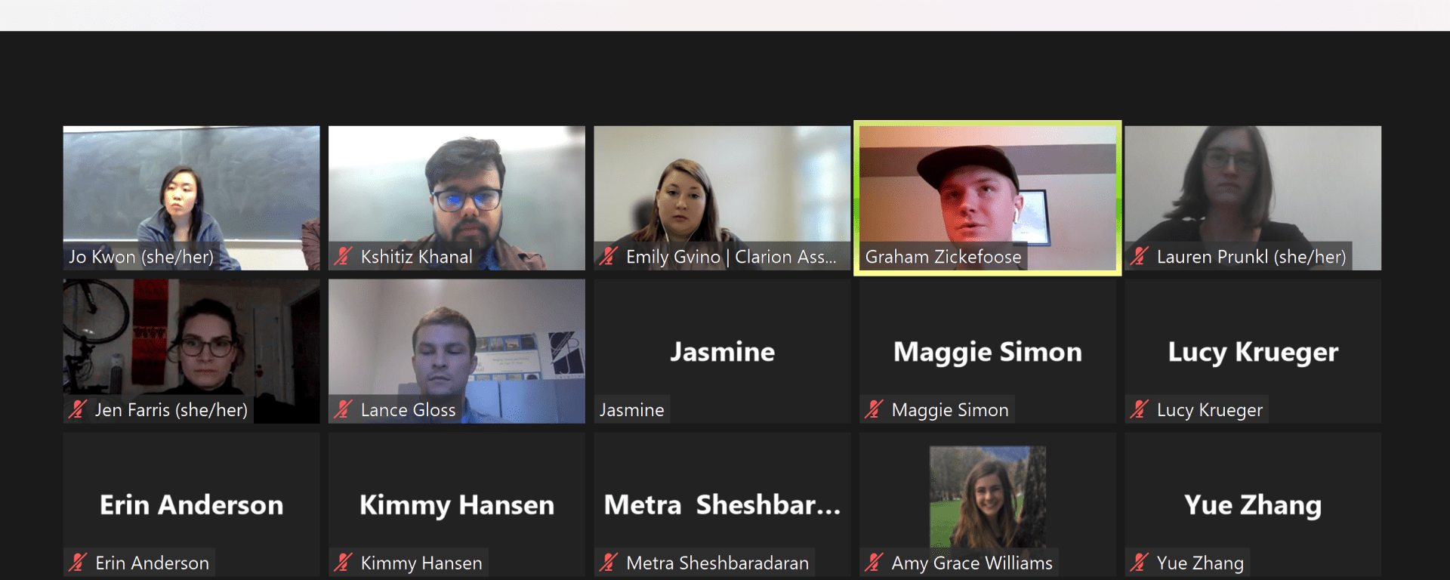Image resolution: width=1450 pixels, height=580 pixels.
Task: Click muted mic icon beside Maggie Simon
Action: click(x=874, y=410)
